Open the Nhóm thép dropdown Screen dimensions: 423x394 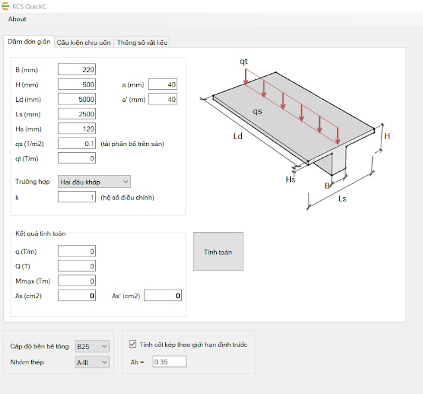click(x=92, y=362)
